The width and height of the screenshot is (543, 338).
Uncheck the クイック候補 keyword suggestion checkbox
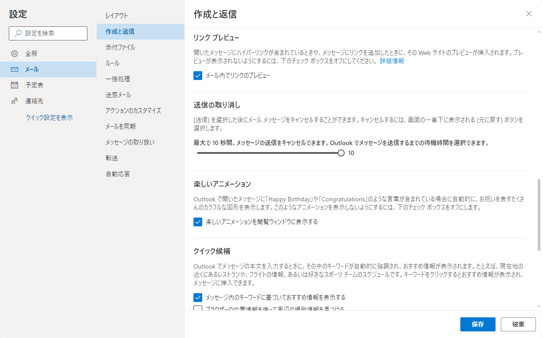click(197, 297)
